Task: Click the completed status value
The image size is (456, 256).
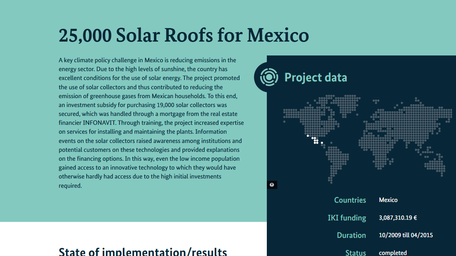Action: (x=393, y=253)
